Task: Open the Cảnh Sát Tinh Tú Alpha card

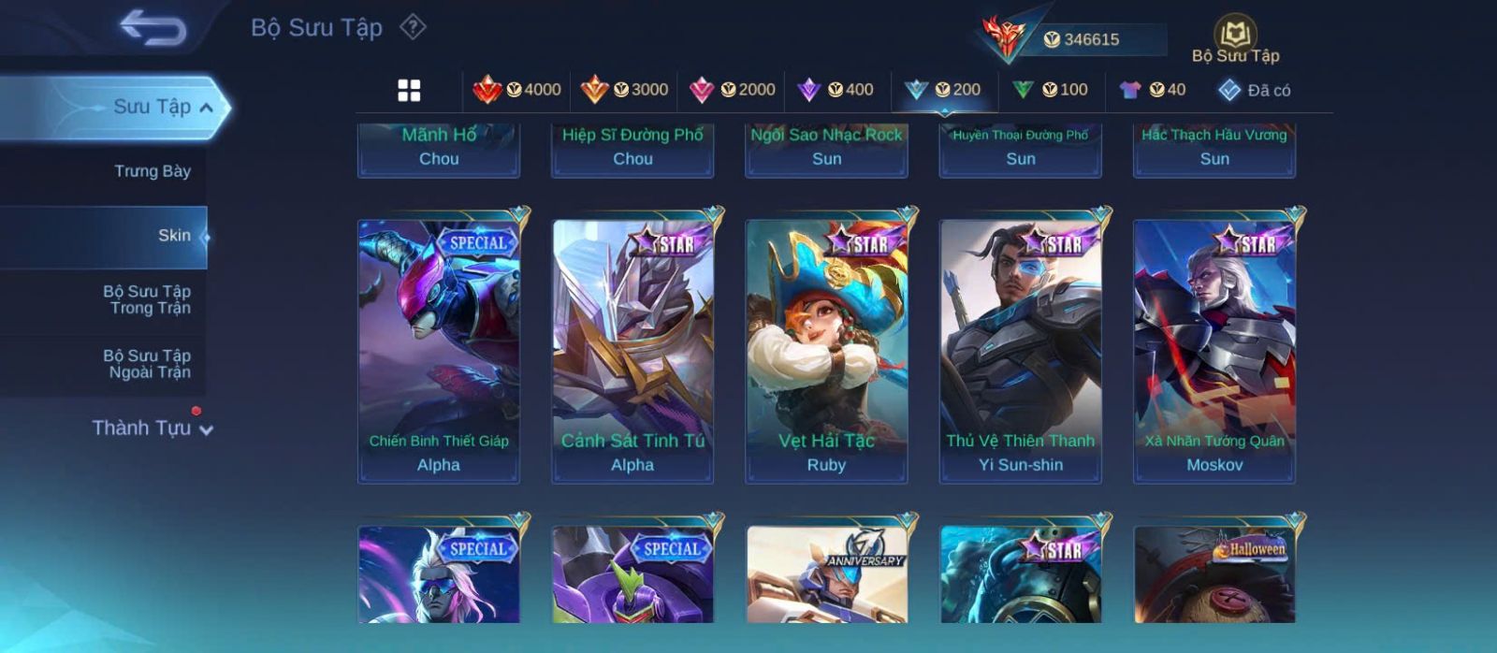Action: tap(632, 351)
